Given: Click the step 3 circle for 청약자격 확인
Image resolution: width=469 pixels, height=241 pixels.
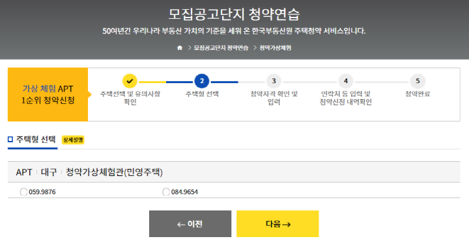Looking at the screenshot, I should click(x=274, y=81).
